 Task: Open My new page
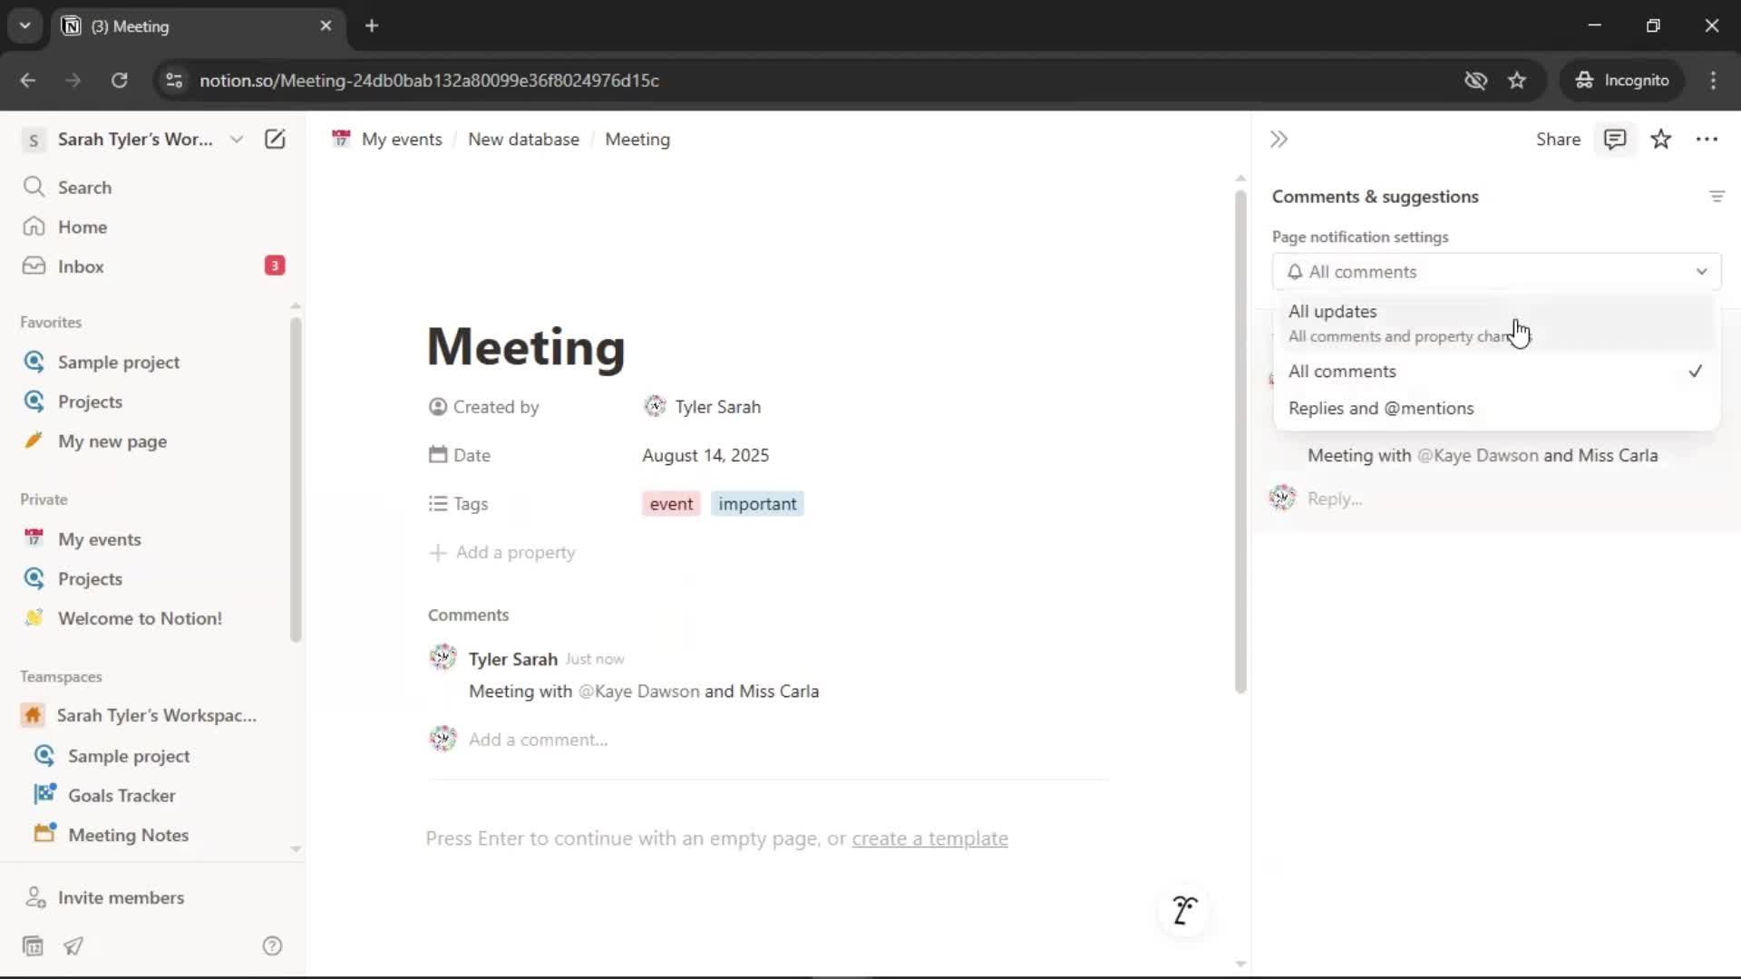(x=112, y=441)
